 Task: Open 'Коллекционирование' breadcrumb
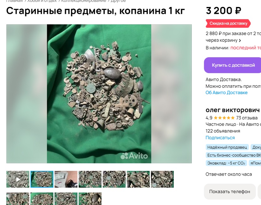[x=83, y=1]
